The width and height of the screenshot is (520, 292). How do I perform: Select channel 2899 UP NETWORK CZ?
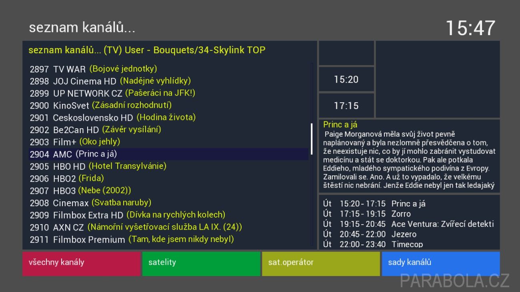(168, 93)
